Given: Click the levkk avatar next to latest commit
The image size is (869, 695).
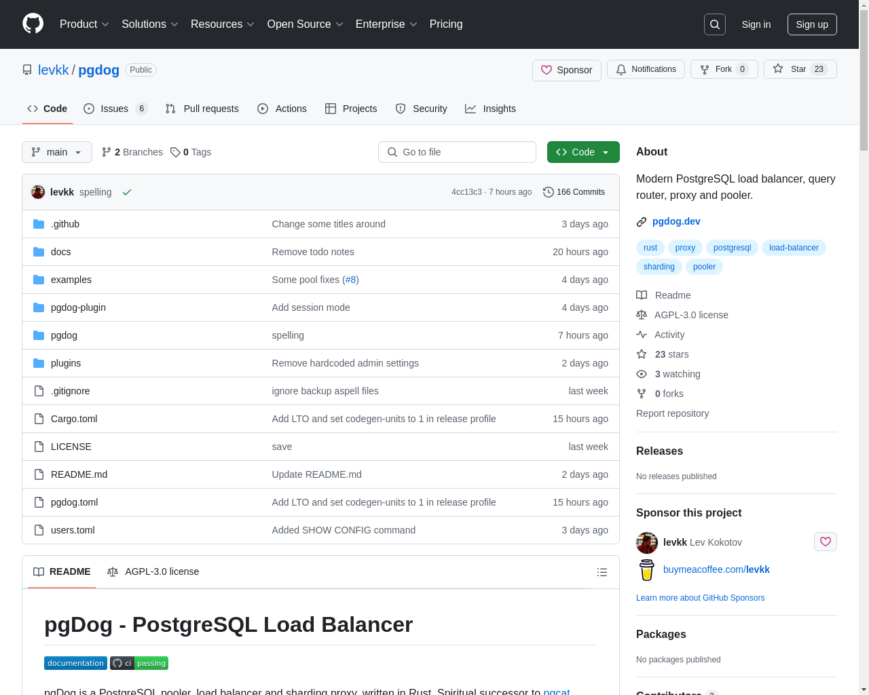Looking at the screenshot, I should 38,192.
